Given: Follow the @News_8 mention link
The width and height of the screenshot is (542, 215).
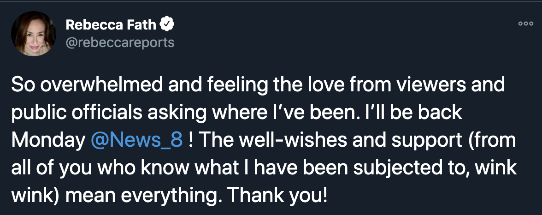Looking at the screenshot, I should point(137,139).
